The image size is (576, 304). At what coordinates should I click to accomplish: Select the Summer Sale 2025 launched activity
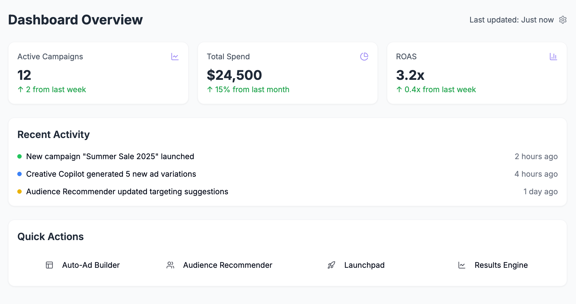click(110, 156)
